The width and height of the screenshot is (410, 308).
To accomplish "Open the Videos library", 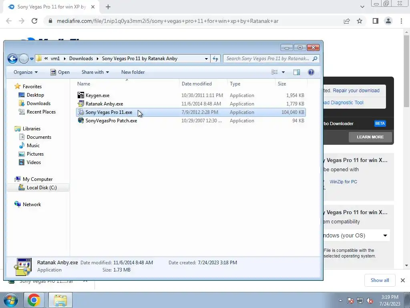I will point(30,162).
